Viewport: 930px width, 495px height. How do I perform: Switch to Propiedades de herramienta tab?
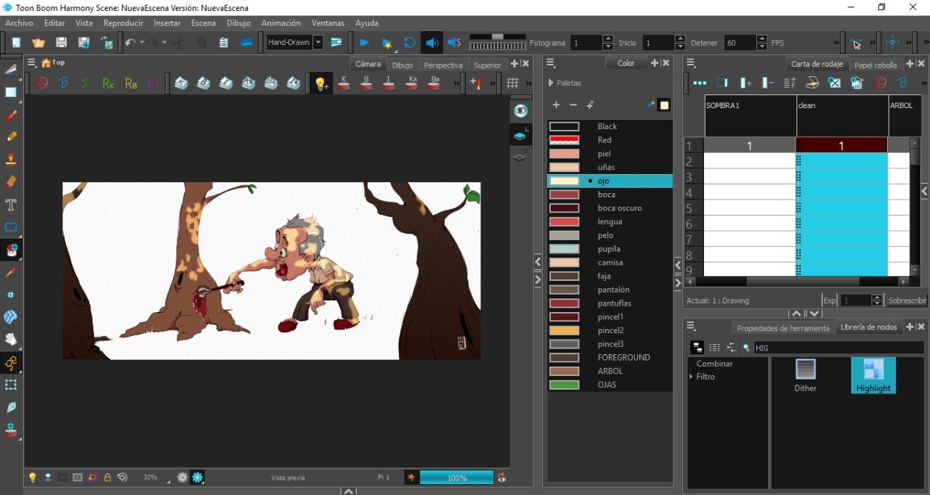tap(783, 328)
